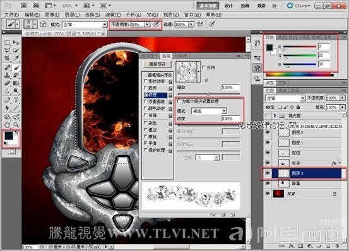The width and height of the screenshot is (349, 251).
Task: Open the 图像(I) menu
Action: [52, 15]
